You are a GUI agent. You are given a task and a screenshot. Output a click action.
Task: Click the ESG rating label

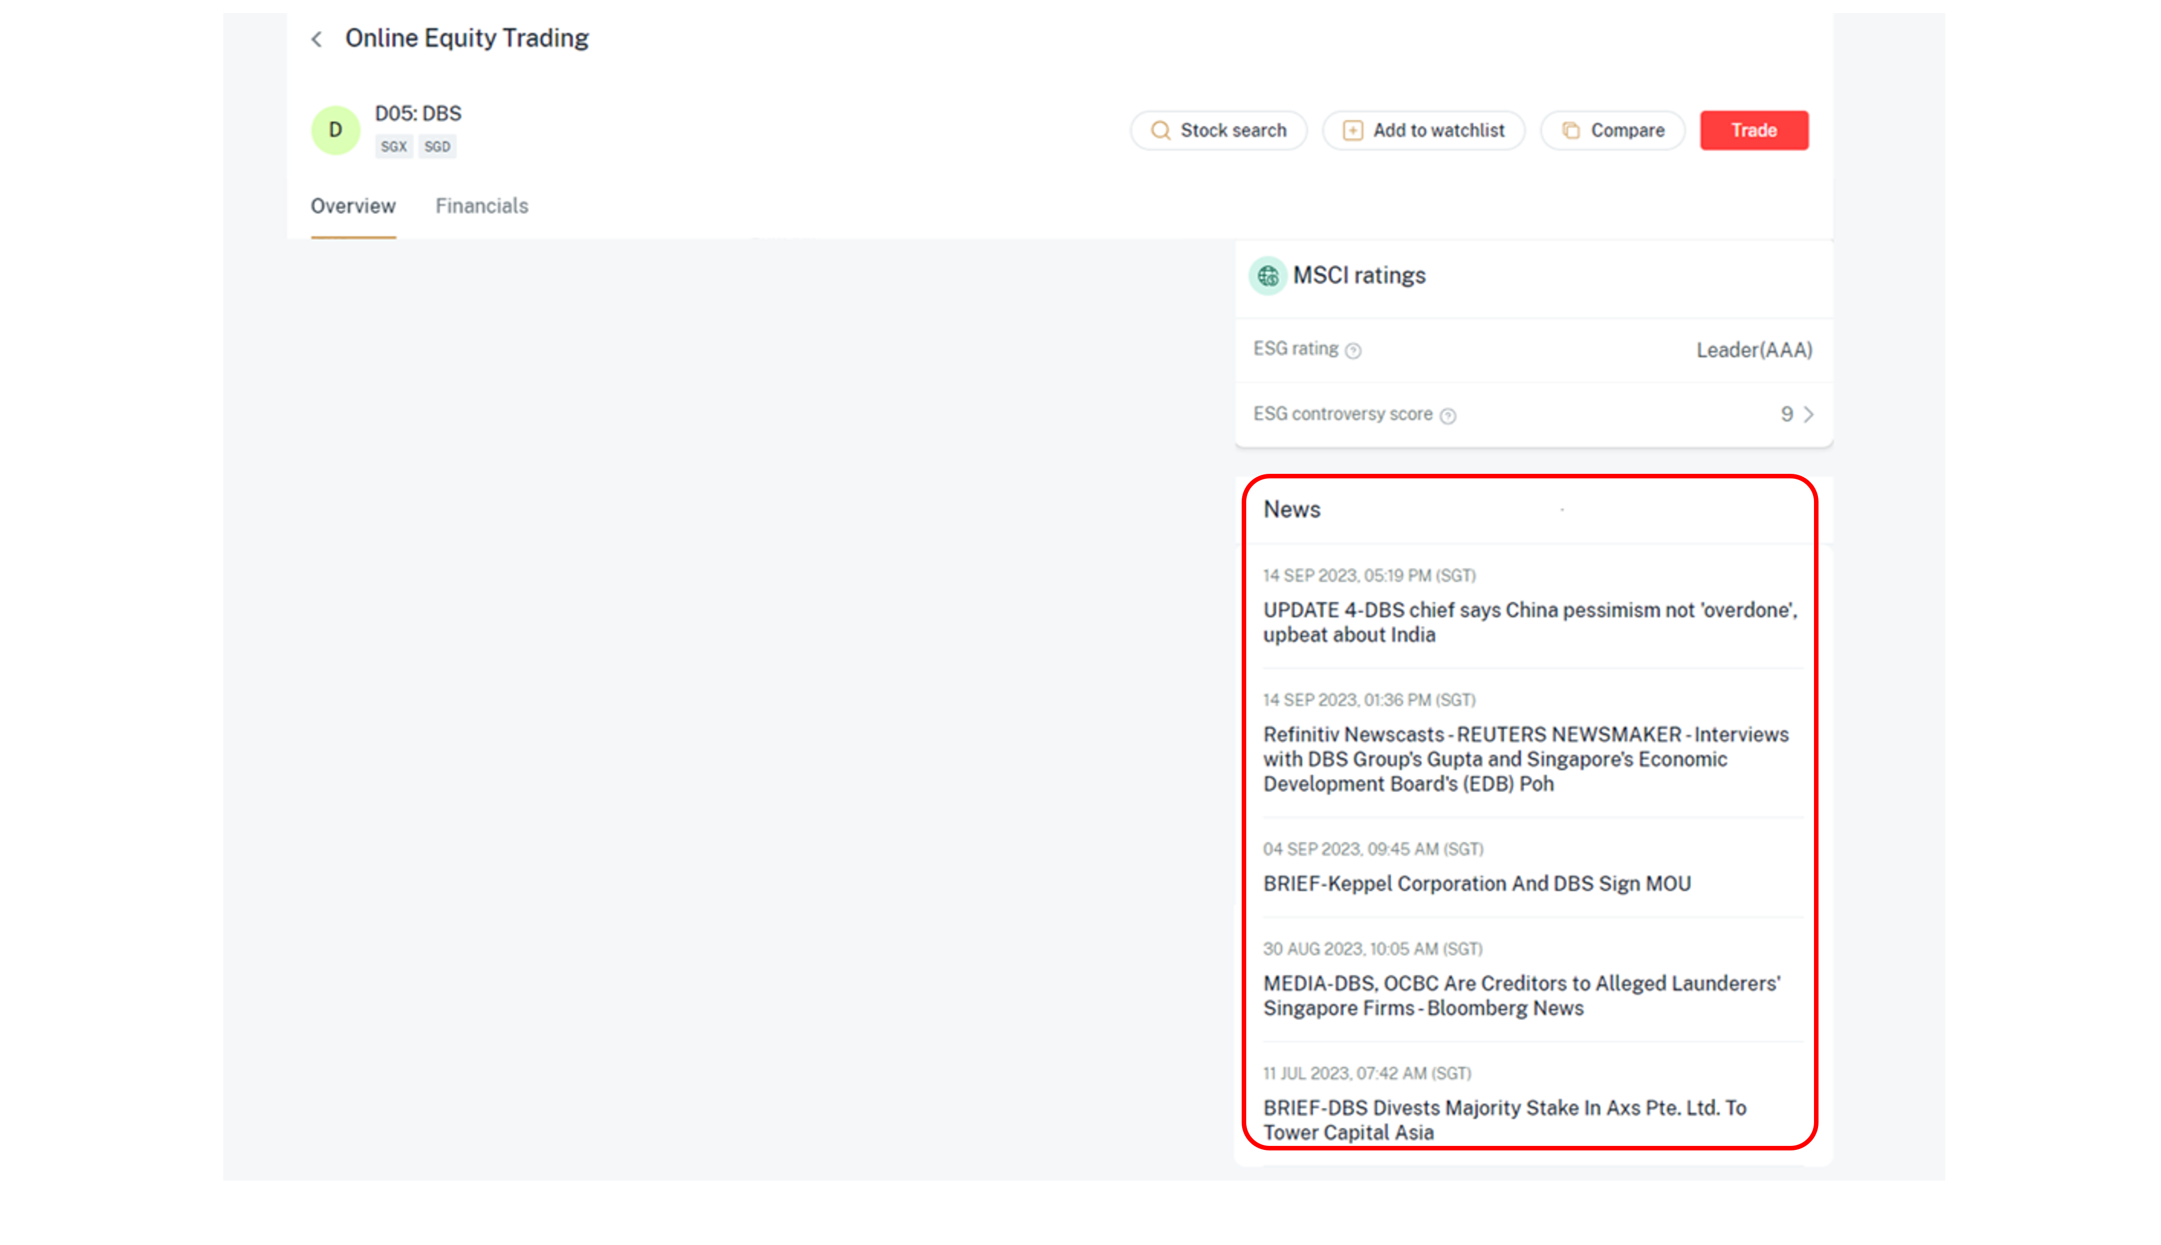(1296, 349)
